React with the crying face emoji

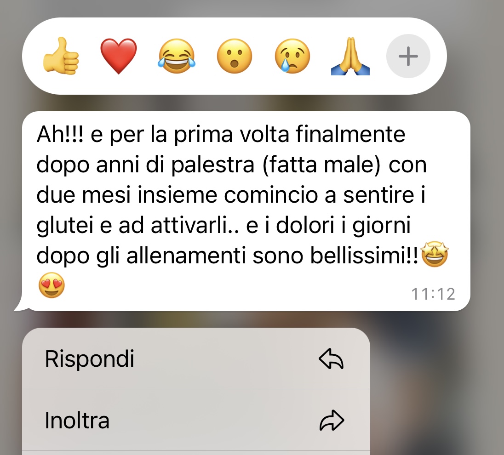(292, 56)
